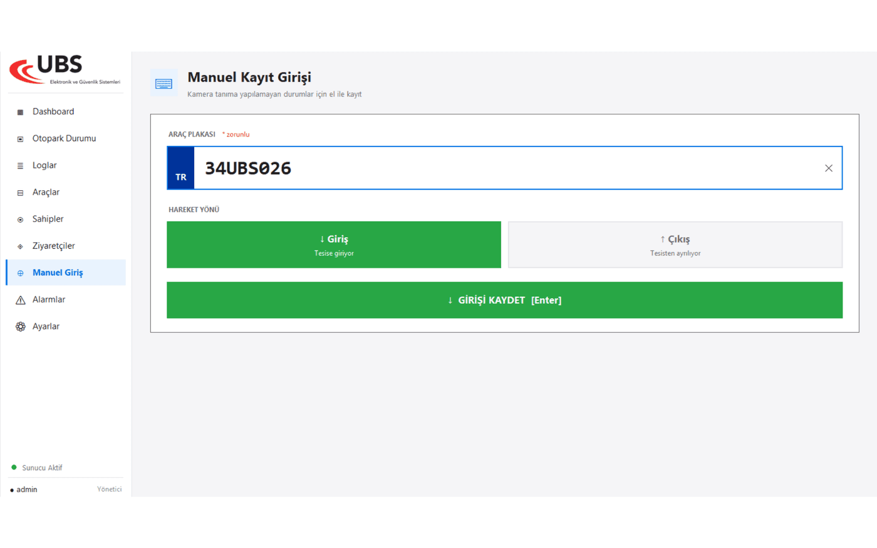
Task: Click the Ayarlar gear icon
Action: click(20, 326)
